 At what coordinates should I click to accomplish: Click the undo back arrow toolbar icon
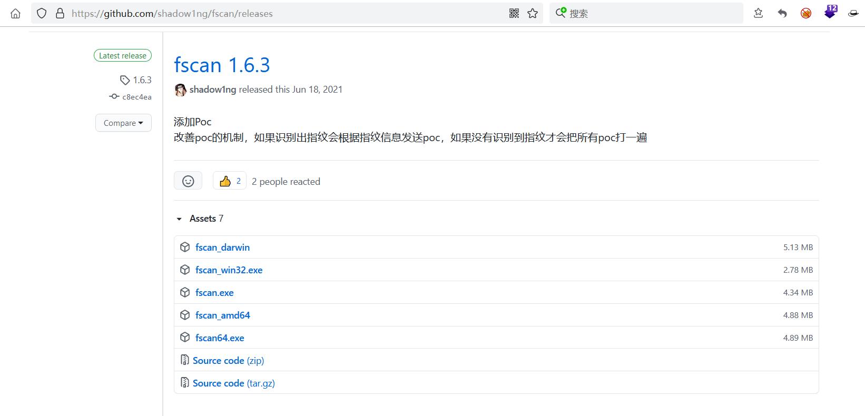click(x=782, y=13)
